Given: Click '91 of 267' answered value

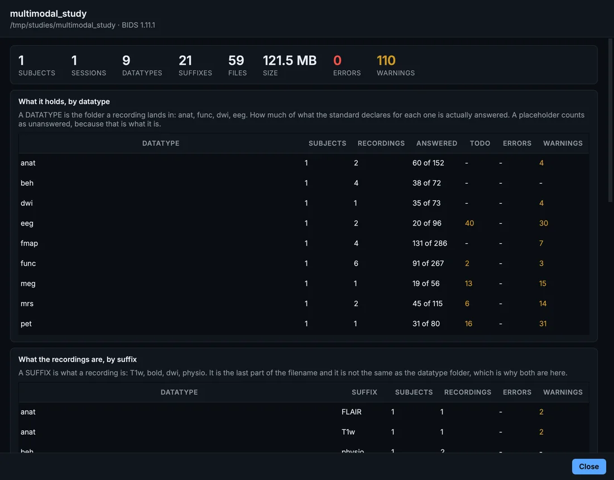Looking at the screenshot, I should [x=428, y=263].
